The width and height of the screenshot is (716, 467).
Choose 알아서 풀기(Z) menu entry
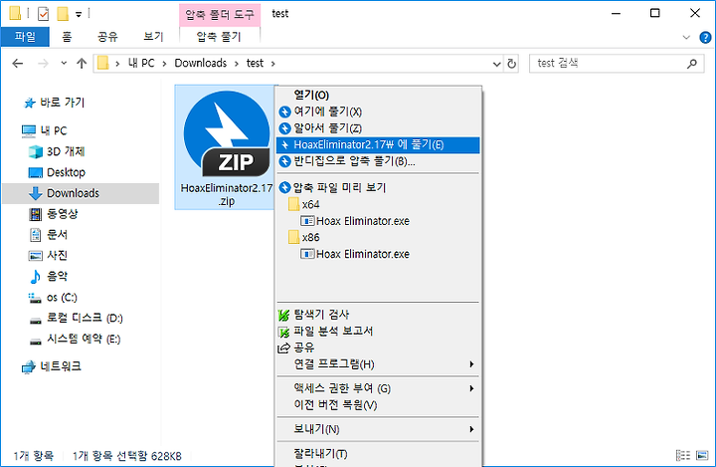(378, 128)
